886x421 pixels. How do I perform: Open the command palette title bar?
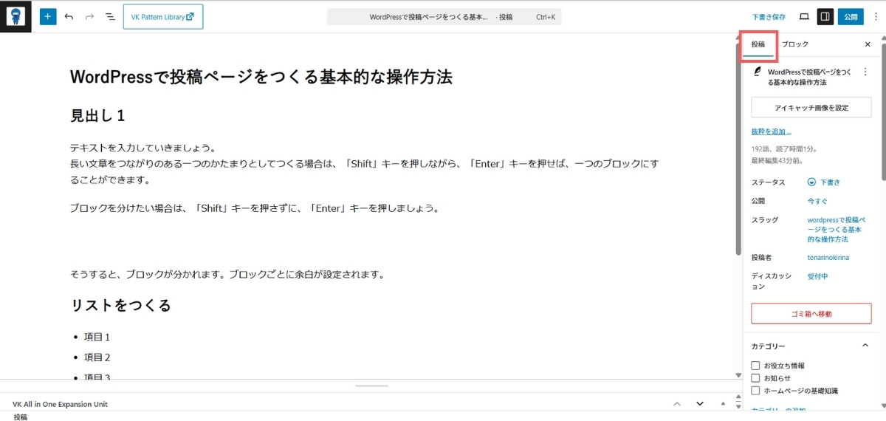444,16
